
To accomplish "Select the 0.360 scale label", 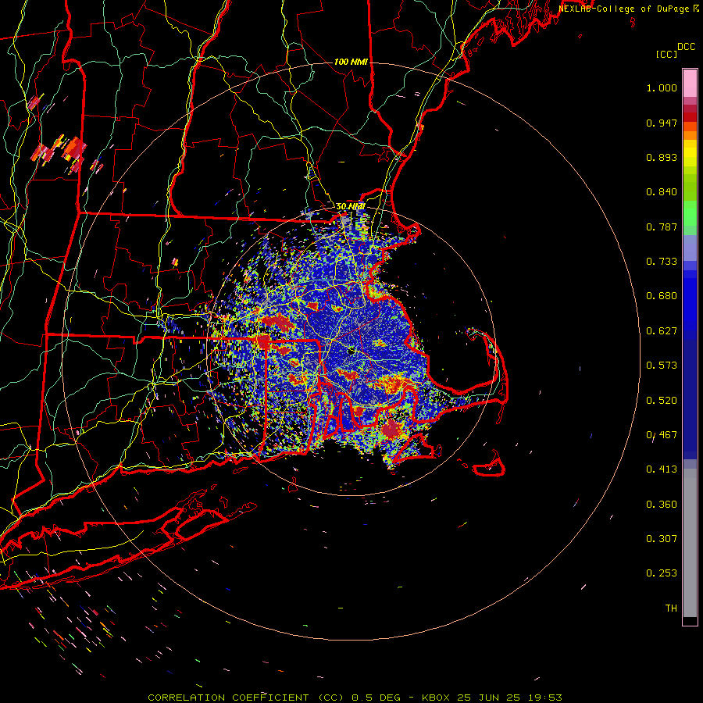I will click(662, 505).
